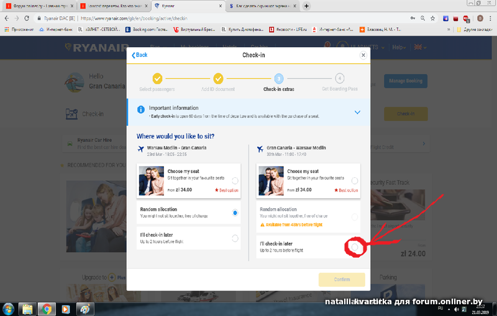Viewport: 497px width, 316px height.
Task: Open the Booking.com bookmark
Action: click(x=147, y=29)
